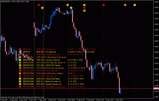Viewport: 159px width, 101px height.
Task: Click the 1.4165 price axis label
Action: pos(156,80)
